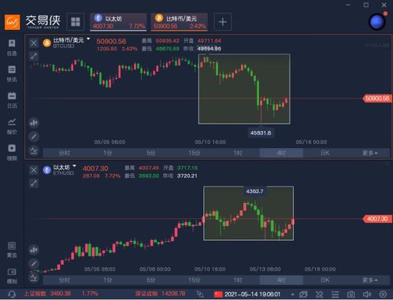This screenshot has width=393, height=300.
Task: Toggle chart type icon on BTCUSD chart
Action: [x=34, y=123]
